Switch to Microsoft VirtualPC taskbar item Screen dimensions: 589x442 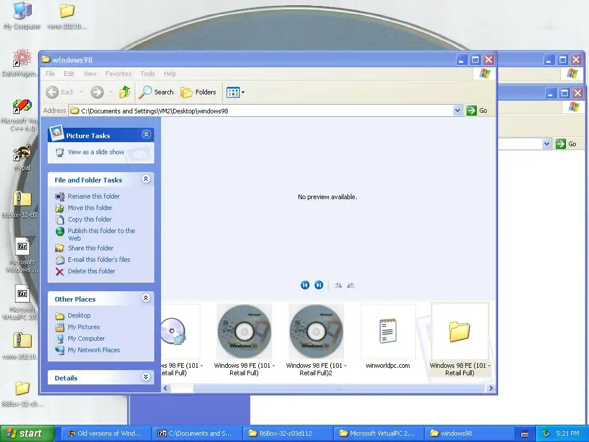(378, 434)
